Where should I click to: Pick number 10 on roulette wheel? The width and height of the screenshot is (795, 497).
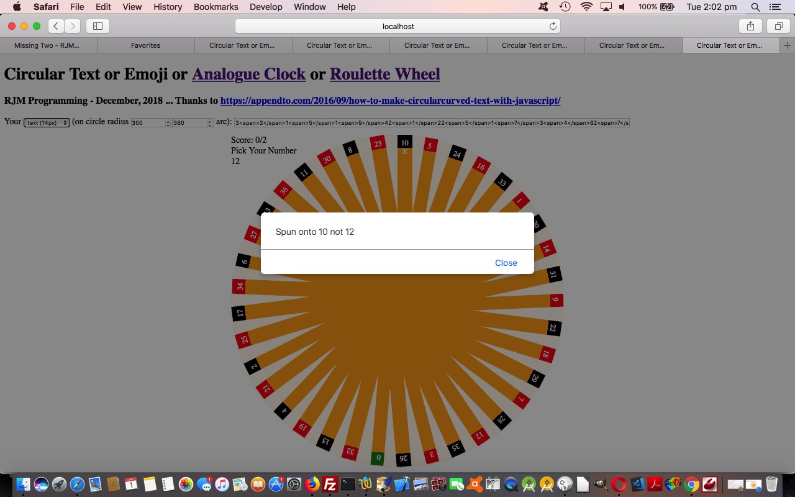click(404, 142)
